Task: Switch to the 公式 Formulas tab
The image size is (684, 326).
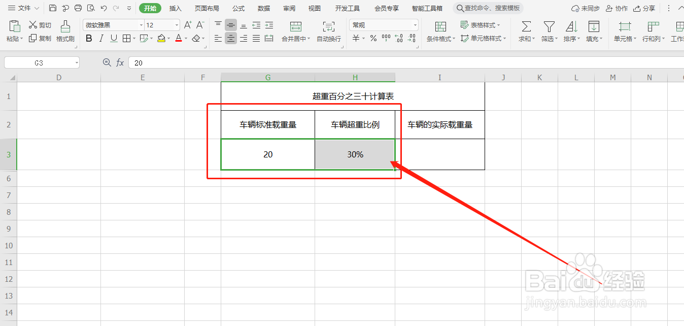Action: (x=238, y=8)
